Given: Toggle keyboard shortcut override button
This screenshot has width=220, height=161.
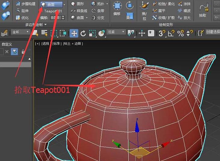Looking at the screenshot, I should 151,33.
